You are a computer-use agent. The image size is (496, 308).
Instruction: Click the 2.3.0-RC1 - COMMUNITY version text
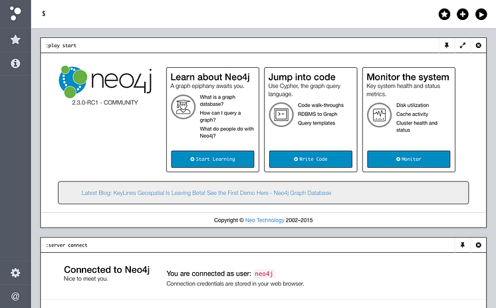tap(105, 102)
